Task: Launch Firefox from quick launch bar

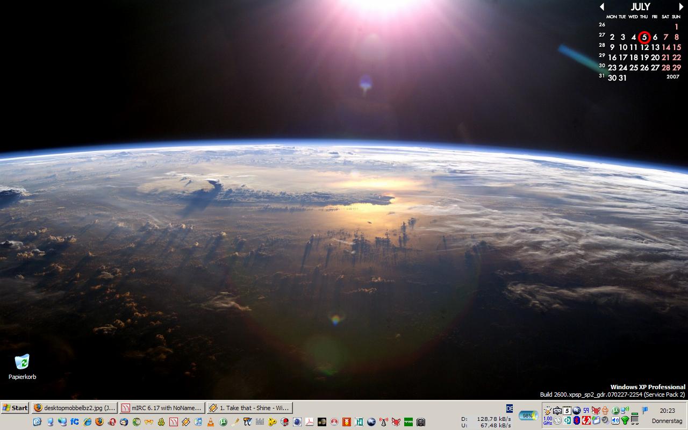Action: tap(99, 422)
